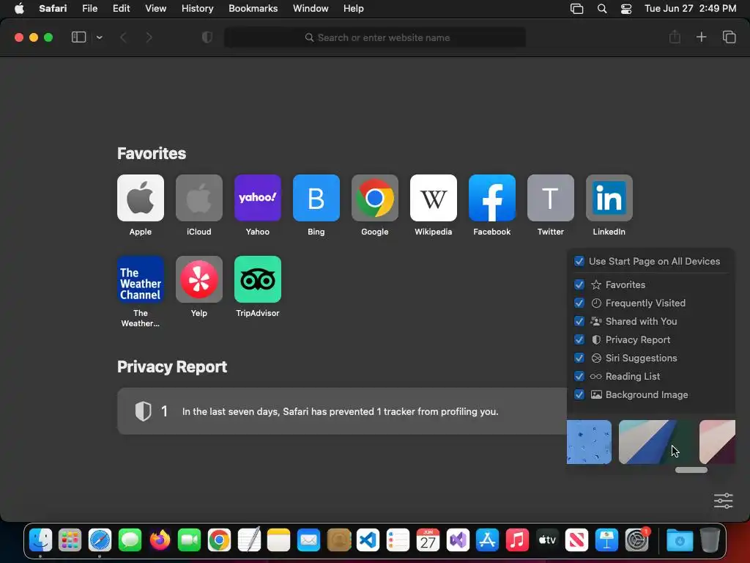Open the iCloud favorite tile
The image size is (750, 563).
[199, 198]
